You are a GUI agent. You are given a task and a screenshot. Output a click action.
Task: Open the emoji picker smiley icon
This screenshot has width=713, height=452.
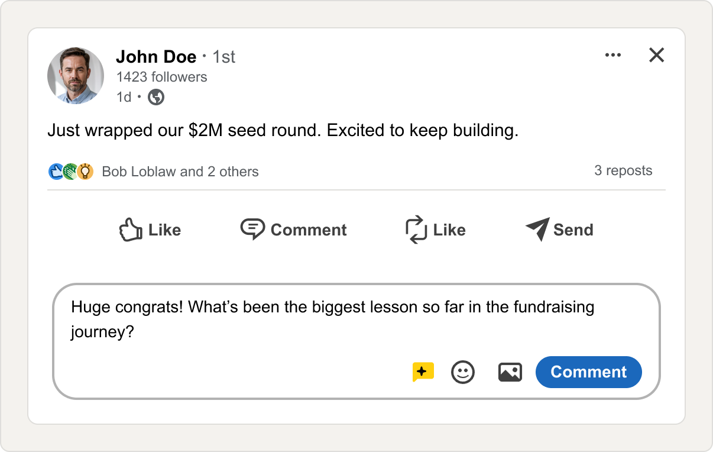[463, 372]
